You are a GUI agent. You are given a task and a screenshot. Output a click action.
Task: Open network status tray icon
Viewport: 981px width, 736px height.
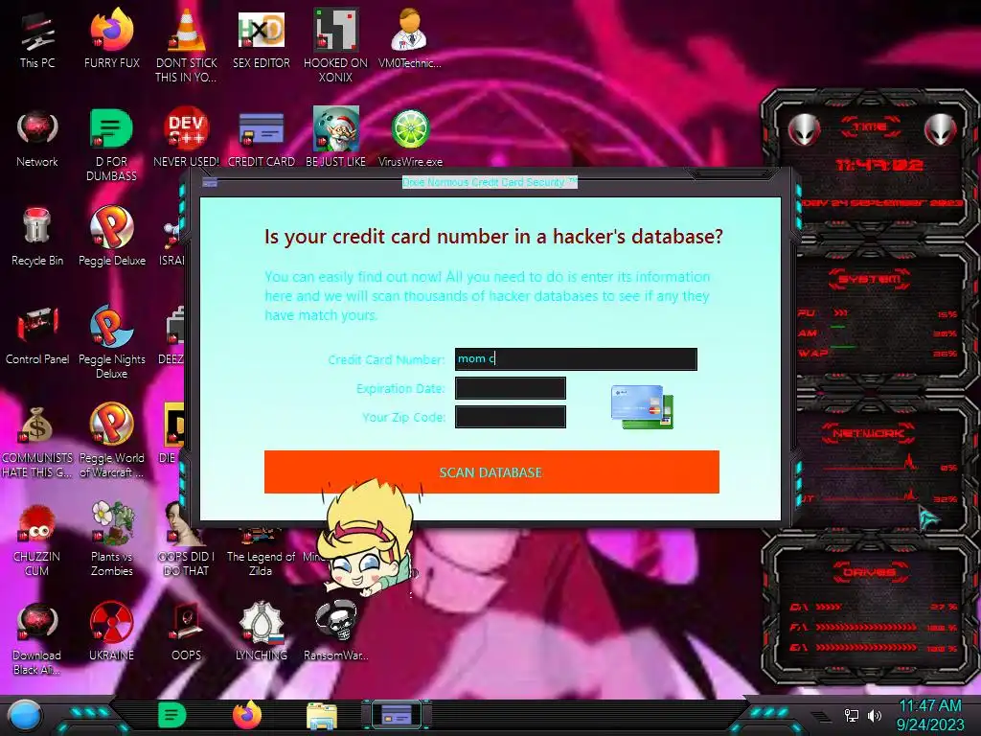[852, 715]
